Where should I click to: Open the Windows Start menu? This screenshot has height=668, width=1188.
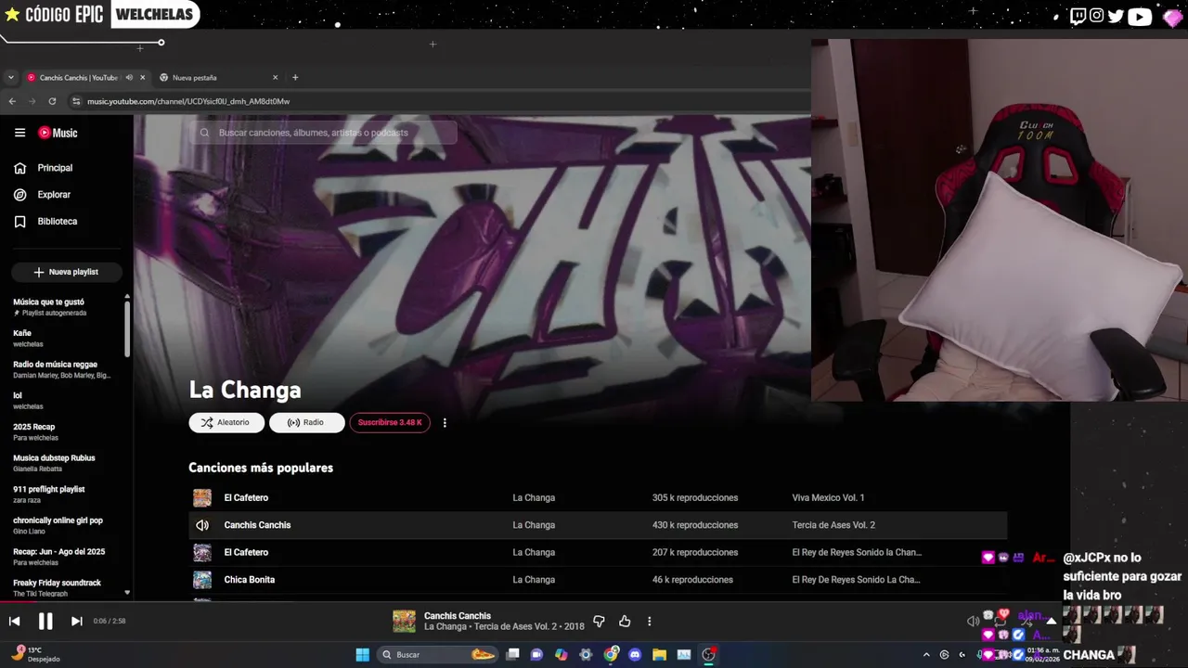[x=363, y=654]
